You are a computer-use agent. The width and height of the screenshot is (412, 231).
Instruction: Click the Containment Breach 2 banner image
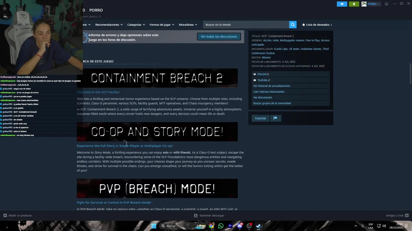point(157,78)
